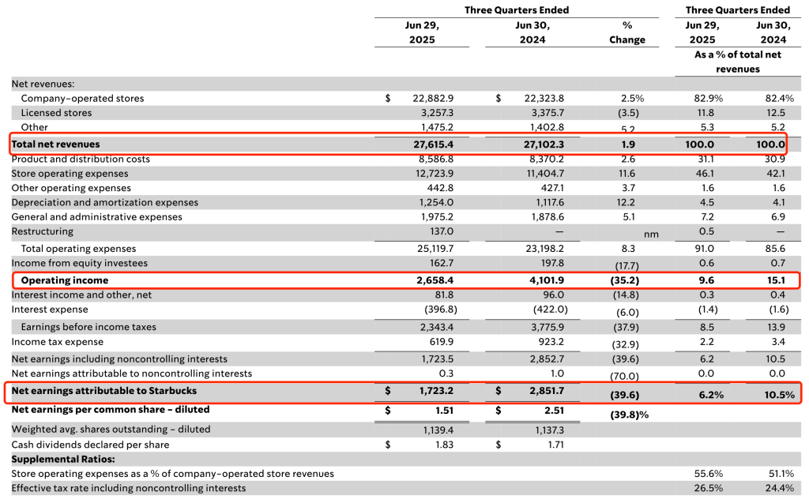Select the 1,254.0 depreciation value
This screenshot has height=503, width=809.
pos(436,202)
